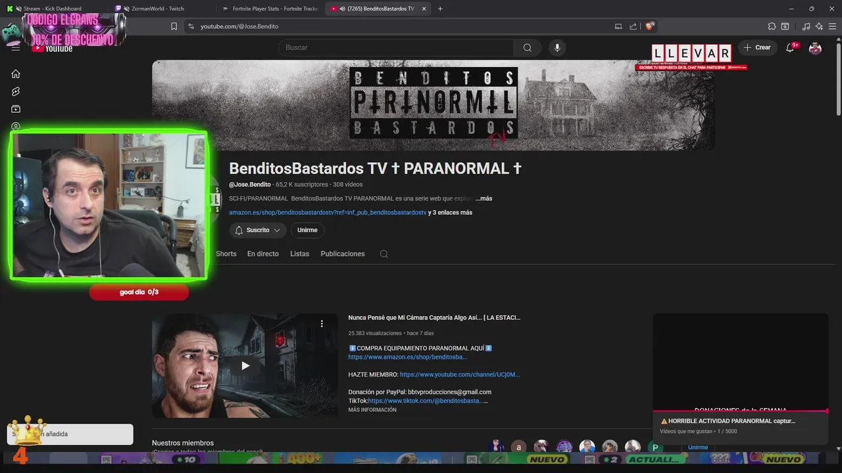Click the page vertical scrollbar
Image resolution: width=842 pixels, height=473 pixels.
point(837,79)
